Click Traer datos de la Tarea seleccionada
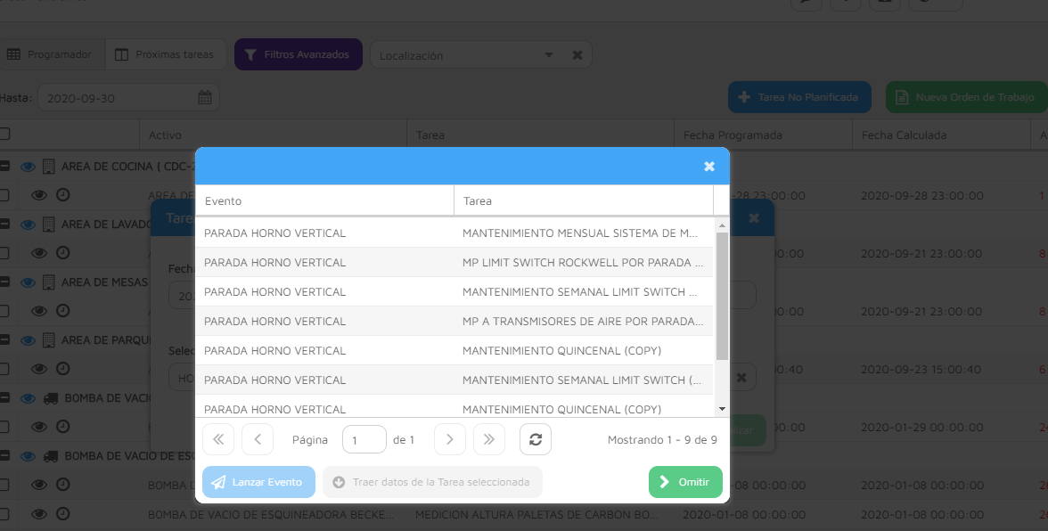The image size is (1048, 531). point(432,482)
